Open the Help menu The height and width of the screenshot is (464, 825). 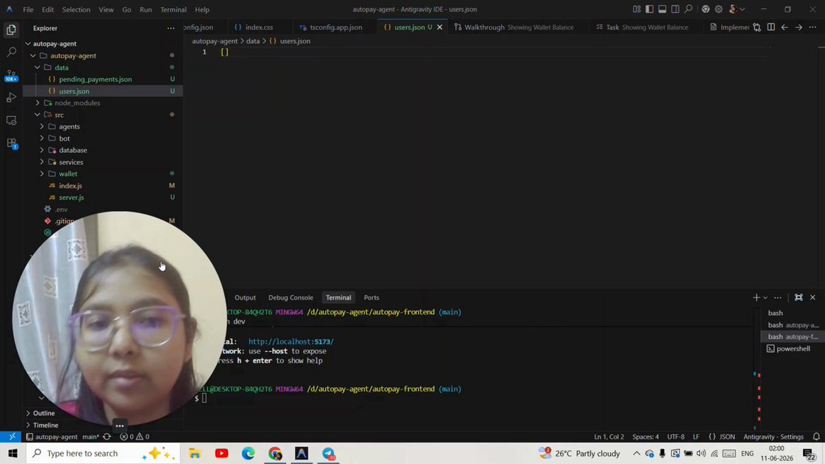pyautogui.click(x=202, y=10)
